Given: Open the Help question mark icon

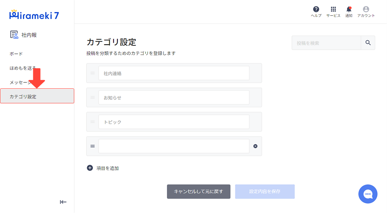Looking at the screenshot, I should coord(316,9).
